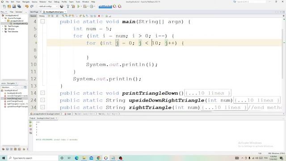Click the memory usage bar in toolbar
This screenshot has width=286, height=161.
point(105,7)
